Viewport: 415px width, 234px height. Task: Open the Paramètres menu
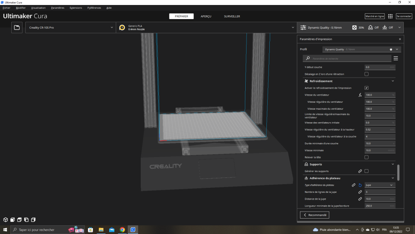click(58, 8)
